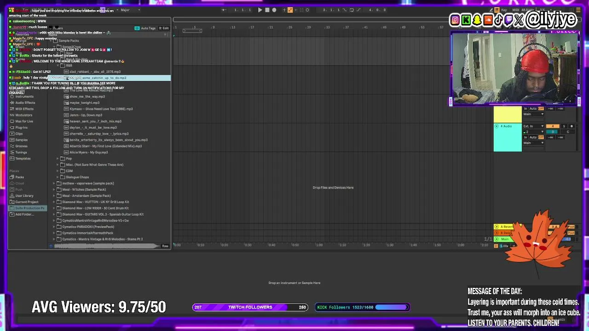Screen dimensions: 589x331
Task: Expand Meal - Amsterdam Sample Pack folder
Action: click(54, 196)
